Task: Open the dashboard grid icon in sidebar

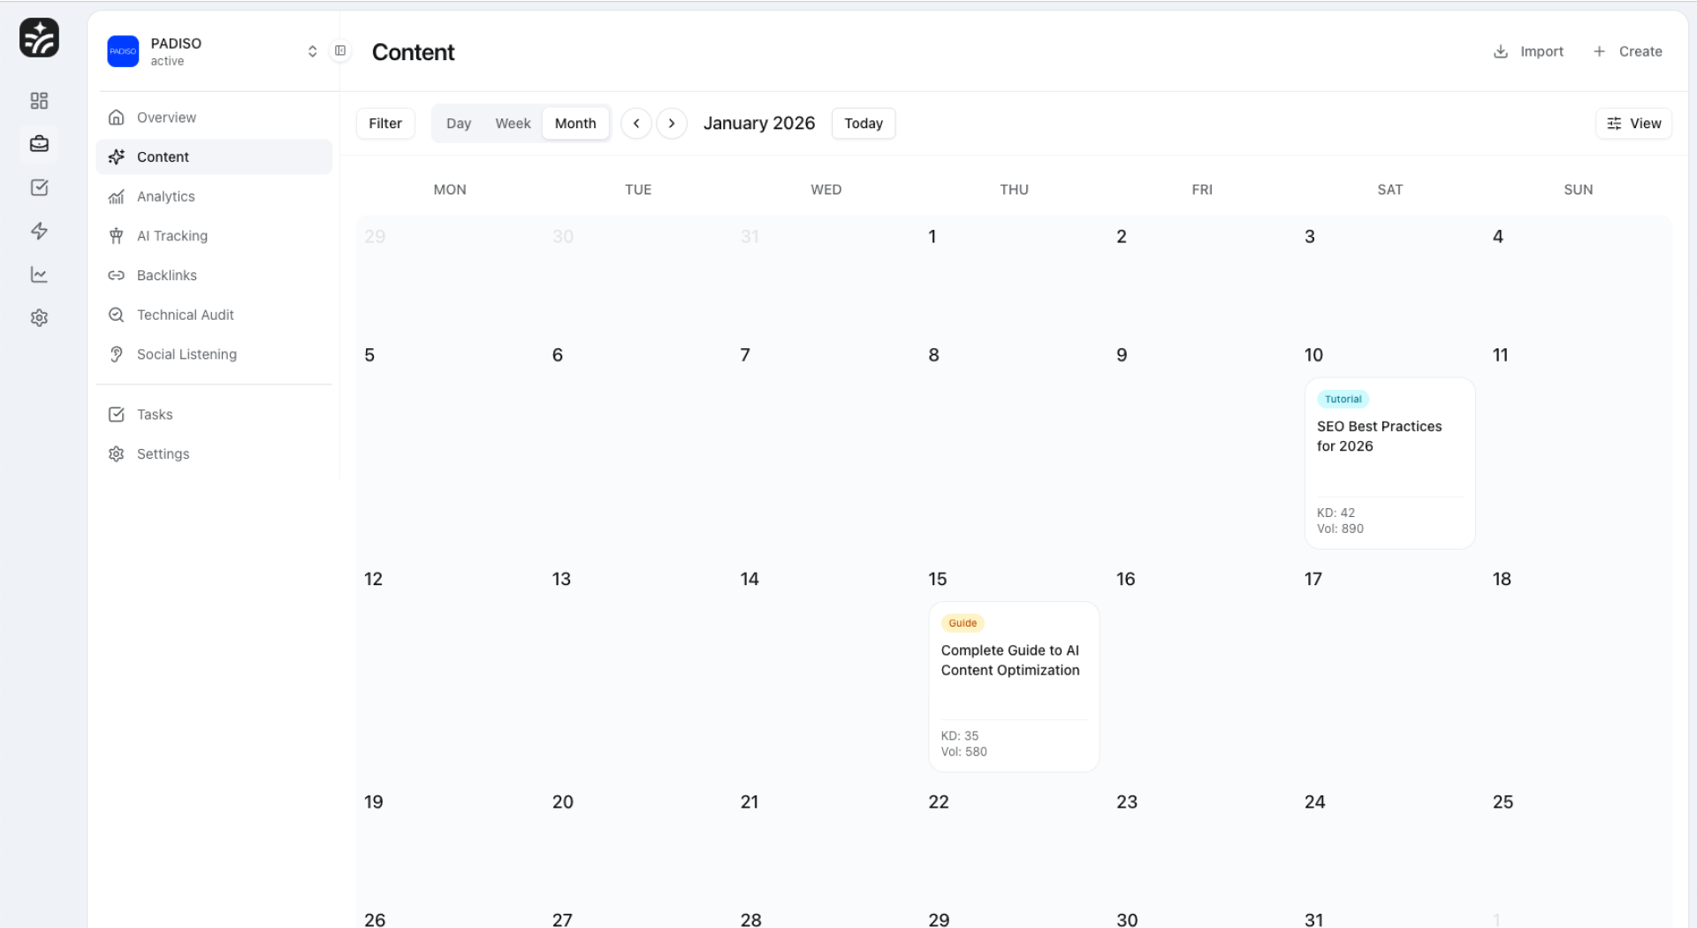Action: 39,100
